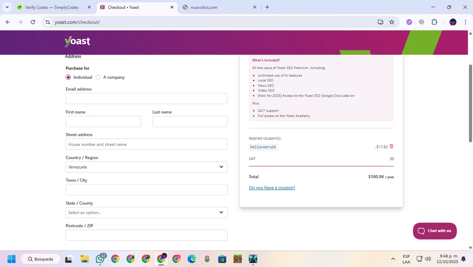Open Task View from the taskbar
This screenshot has width=473, height=267.
coord(68,259)
